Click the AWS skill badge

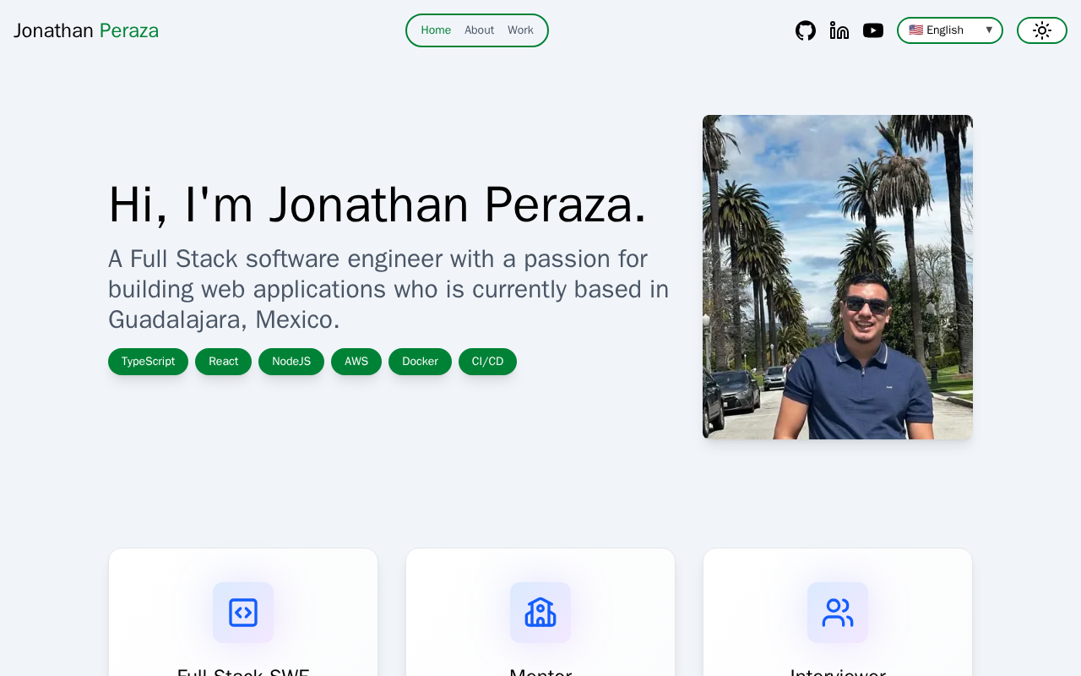tap(356, 362)
